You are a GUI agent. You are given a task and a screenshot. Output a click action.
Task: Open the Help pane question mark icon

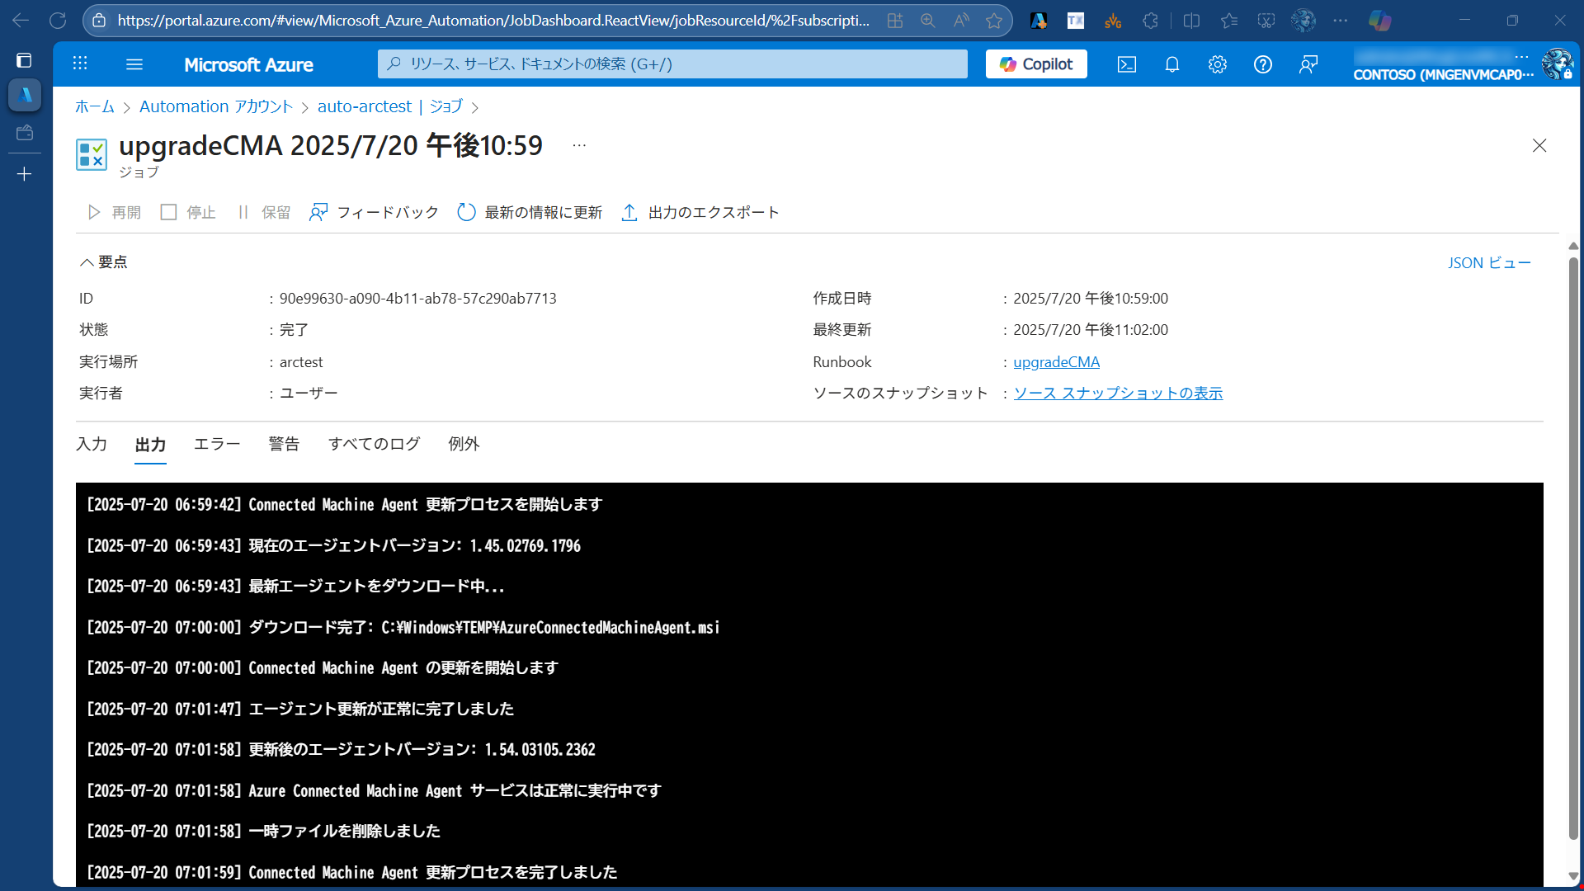click(1262, 64)
